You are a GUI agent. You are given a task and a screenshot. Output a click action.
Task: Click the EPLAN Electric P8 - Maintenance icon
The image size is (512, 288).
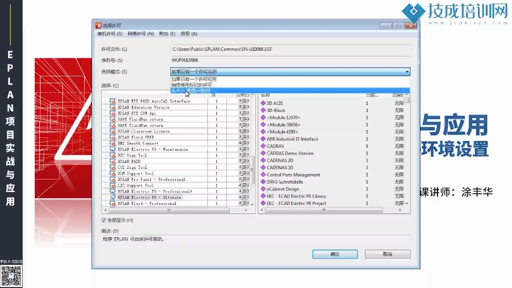(x=113, y=149)
